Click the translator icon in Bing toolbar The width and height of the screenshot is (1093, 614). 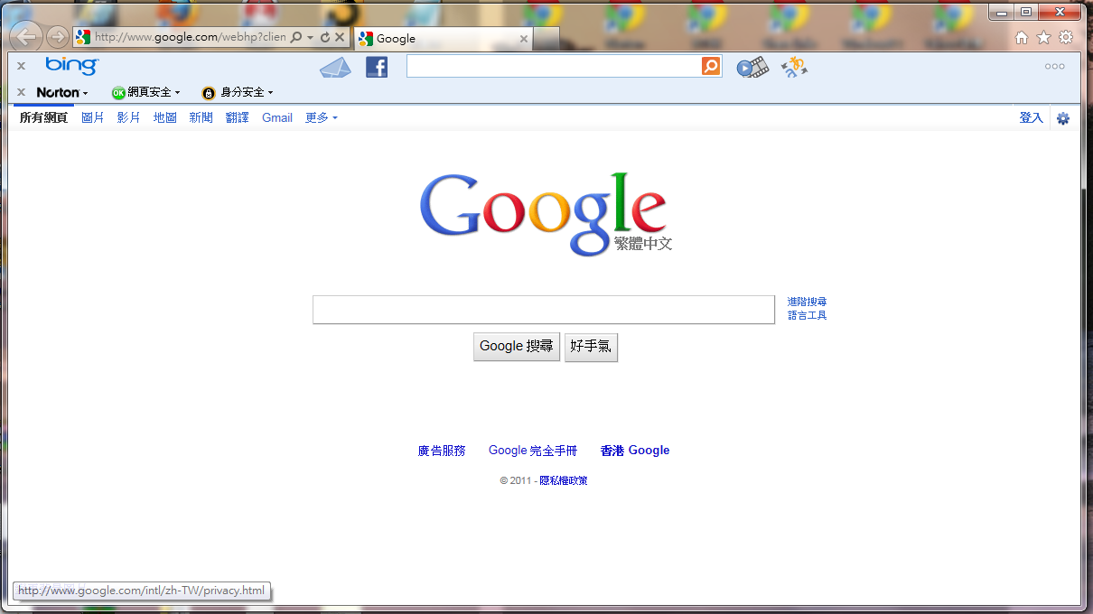[794, 67]
